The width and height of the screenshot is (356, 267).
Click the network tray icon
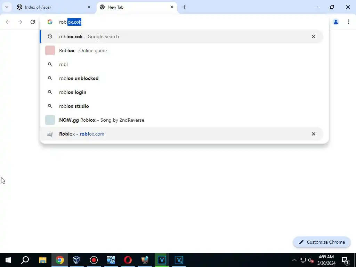pos(303,260)
